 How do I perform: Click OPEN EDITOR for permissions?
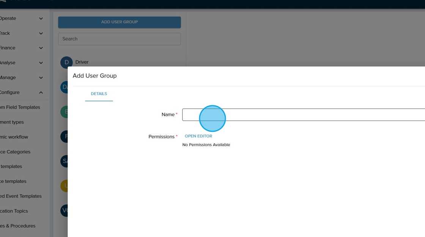click(198, 136)
